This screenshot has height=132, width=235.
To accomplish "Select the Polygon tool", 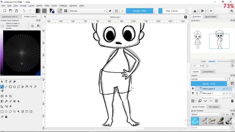I will pyautogui.click(x=19, y=87).
